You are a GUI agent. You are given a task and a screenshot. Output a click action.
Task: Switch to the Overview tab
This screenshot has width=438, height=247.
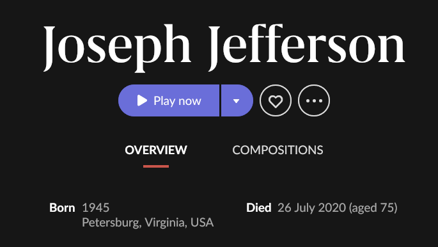(x=156, y=150)
